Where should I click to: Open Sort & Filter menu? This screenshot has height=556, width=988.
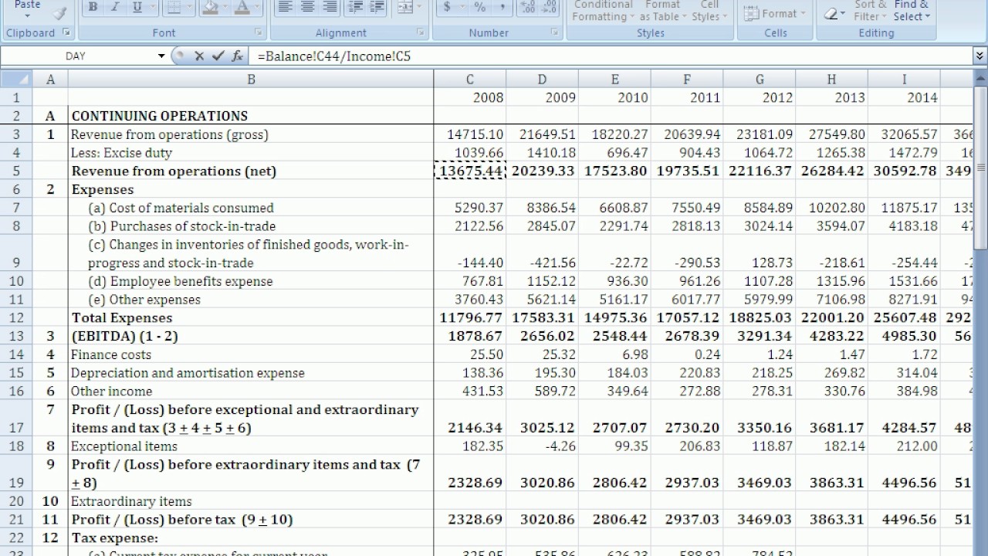tap(870, 11)
